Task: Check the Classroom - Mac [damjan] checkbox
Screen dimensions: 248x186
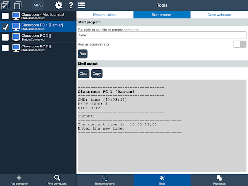Action: point(5,16)
